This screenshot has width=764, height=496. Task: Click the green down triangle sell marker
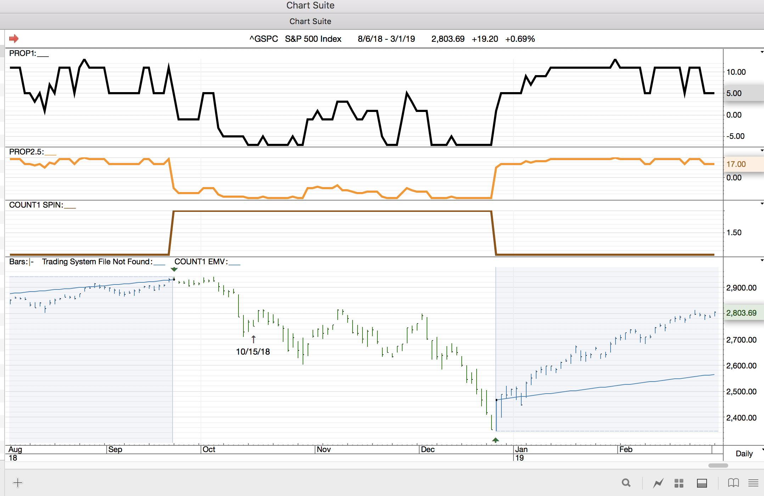(x=174, y=270)
